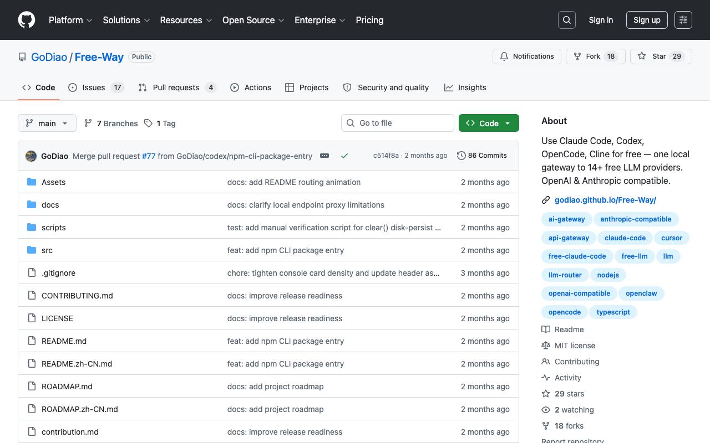710x443 pixels.
Task: Expand the commit message ellipsis icon
Action: pyautogui.click(x=324, y=156)
